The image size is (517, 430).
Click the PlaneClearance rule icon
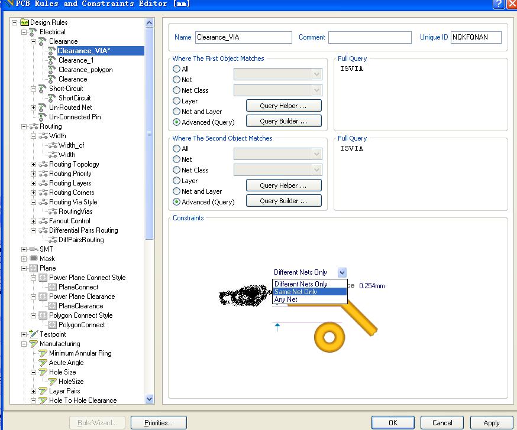tap(53, 306)
